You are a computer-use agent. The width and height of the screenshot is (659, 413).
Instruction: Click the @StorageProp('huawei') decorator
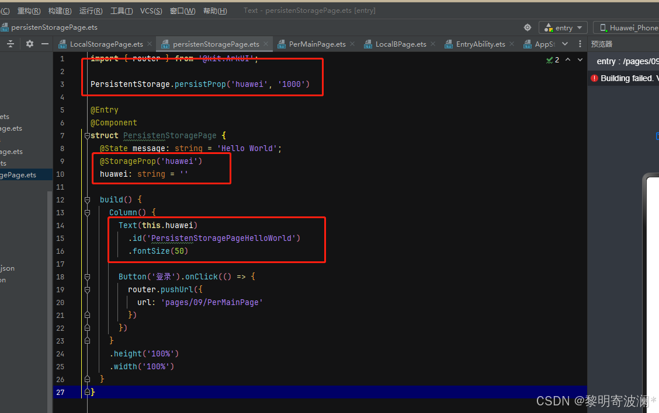pyautogui.click(x=151, y=161)
